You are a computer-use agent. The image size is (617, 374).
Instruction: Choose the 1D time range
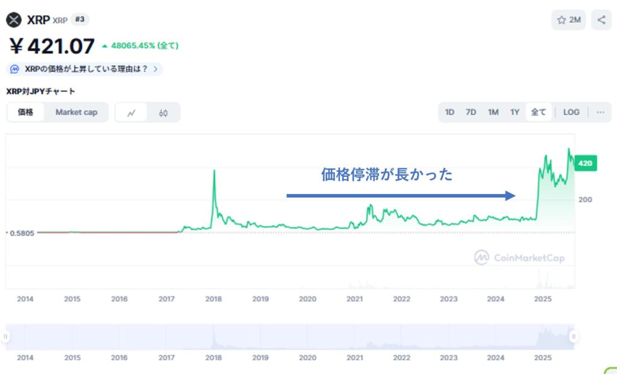(449, 112)
